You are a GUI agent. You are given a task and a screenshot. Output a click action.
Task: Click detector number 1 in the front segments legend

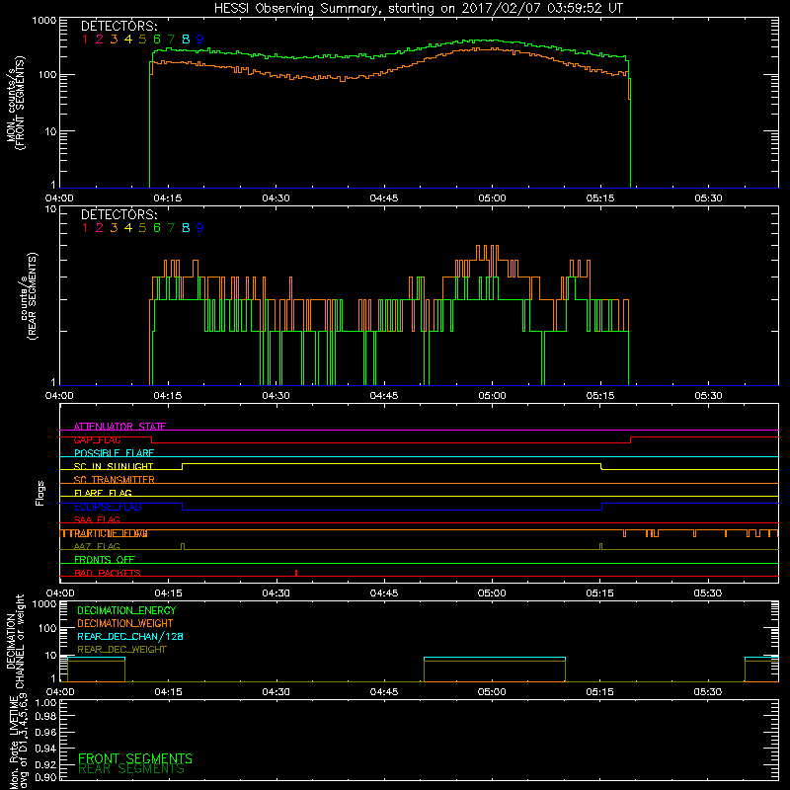click(85, 39)
